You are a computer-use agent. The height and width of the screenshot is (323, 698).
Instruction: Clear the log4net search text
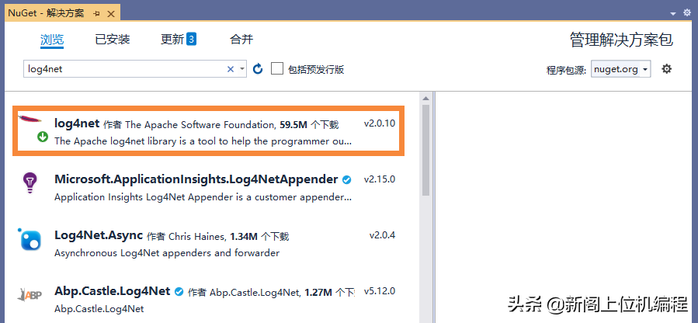pyautogui.click(x=231, y=69)
